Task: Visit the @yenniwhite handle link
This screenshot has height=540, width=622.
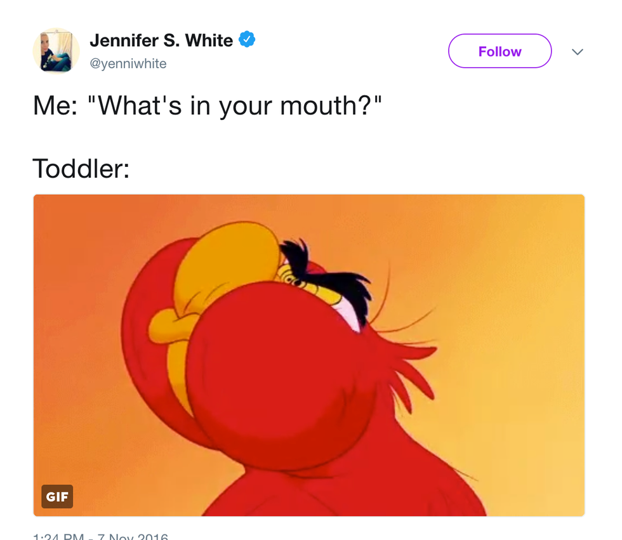Action: (x=128, y=63)
